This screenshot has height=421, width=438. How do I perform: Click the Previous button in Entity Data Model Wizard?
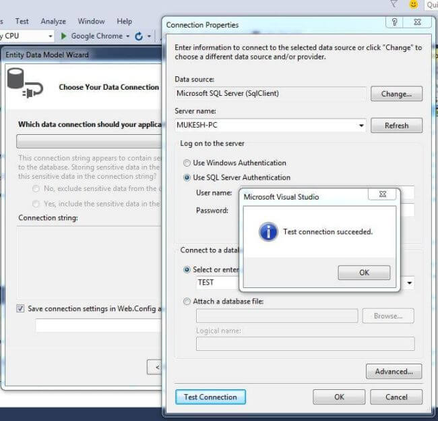click(x=155, y=367)
